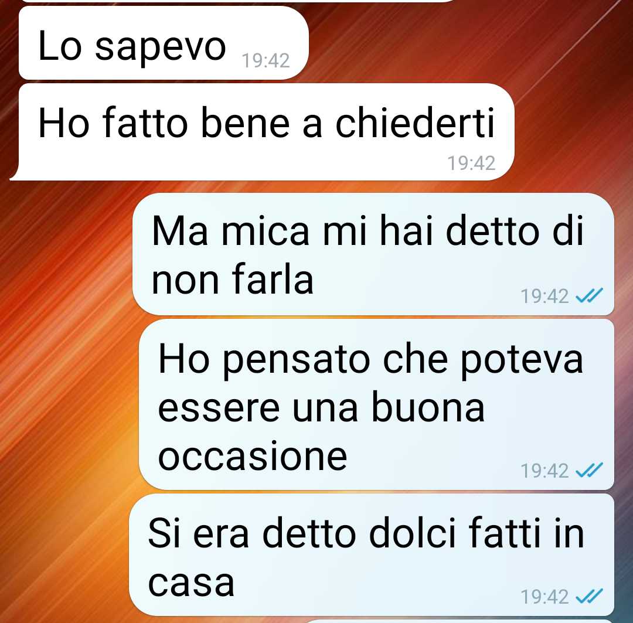This screenshot has height=623, width=633.
Task: Tap the empty orange chat wallpaper area
Action: [64, 363]
